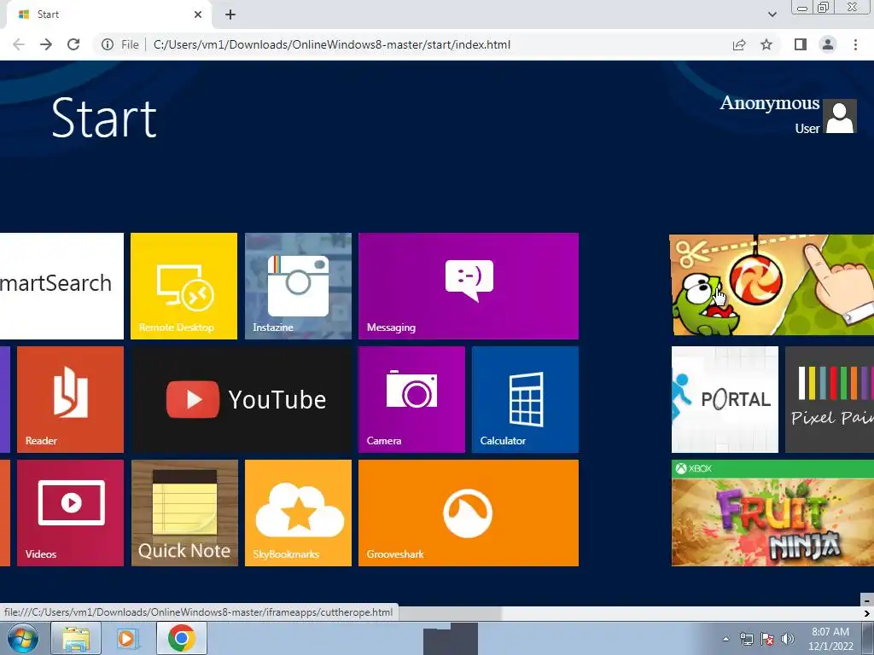This screenshot has width=874, height=655.
Task: Open the Videos tile
Action: [70, 513]
